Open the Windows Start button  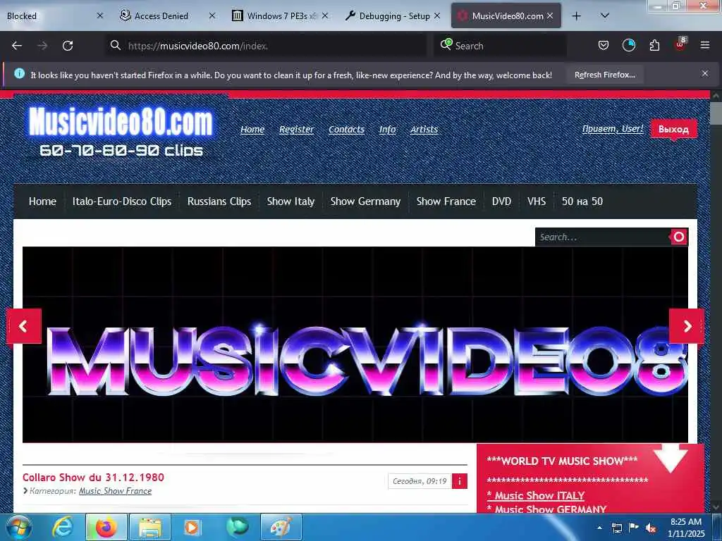tap(19, 527)
